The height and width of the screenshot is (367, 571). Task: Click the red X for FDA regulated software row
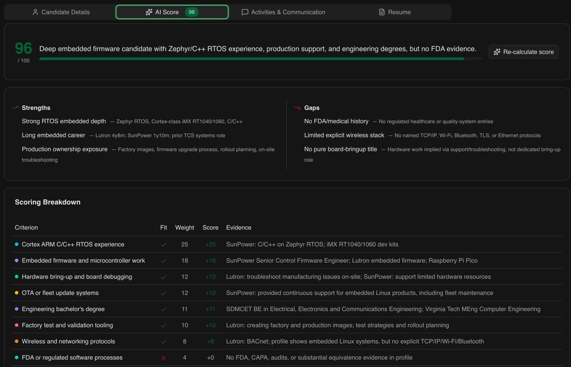coord(164,358)
